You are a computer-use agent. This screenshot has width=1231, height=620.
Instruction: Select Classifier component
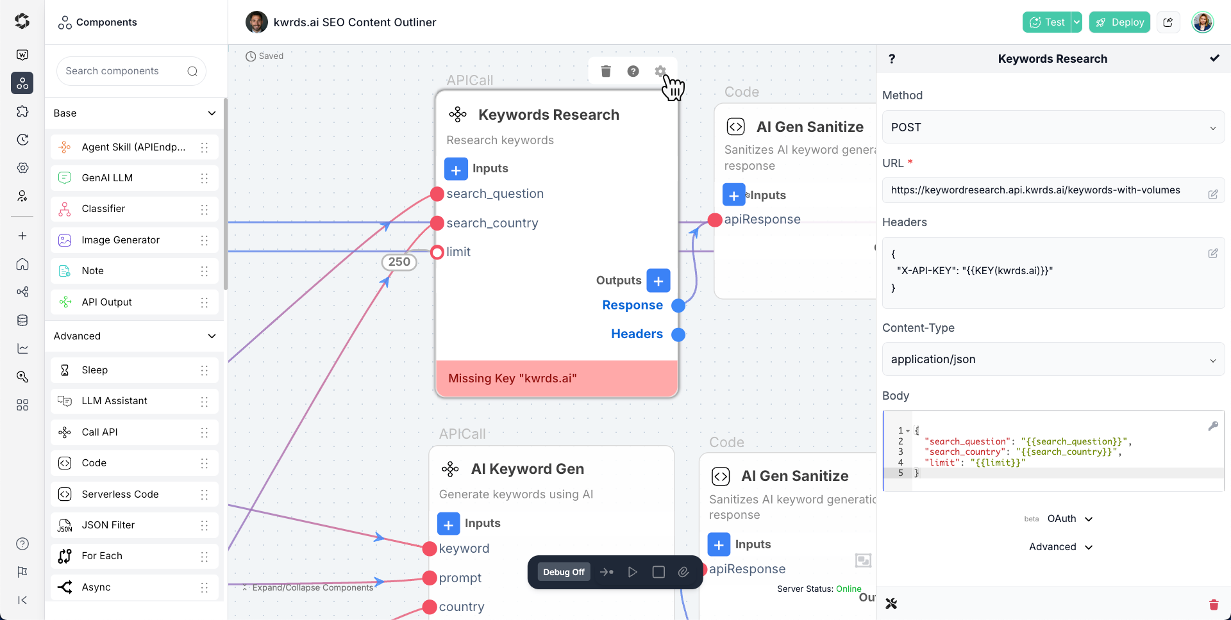click(135, 209)
